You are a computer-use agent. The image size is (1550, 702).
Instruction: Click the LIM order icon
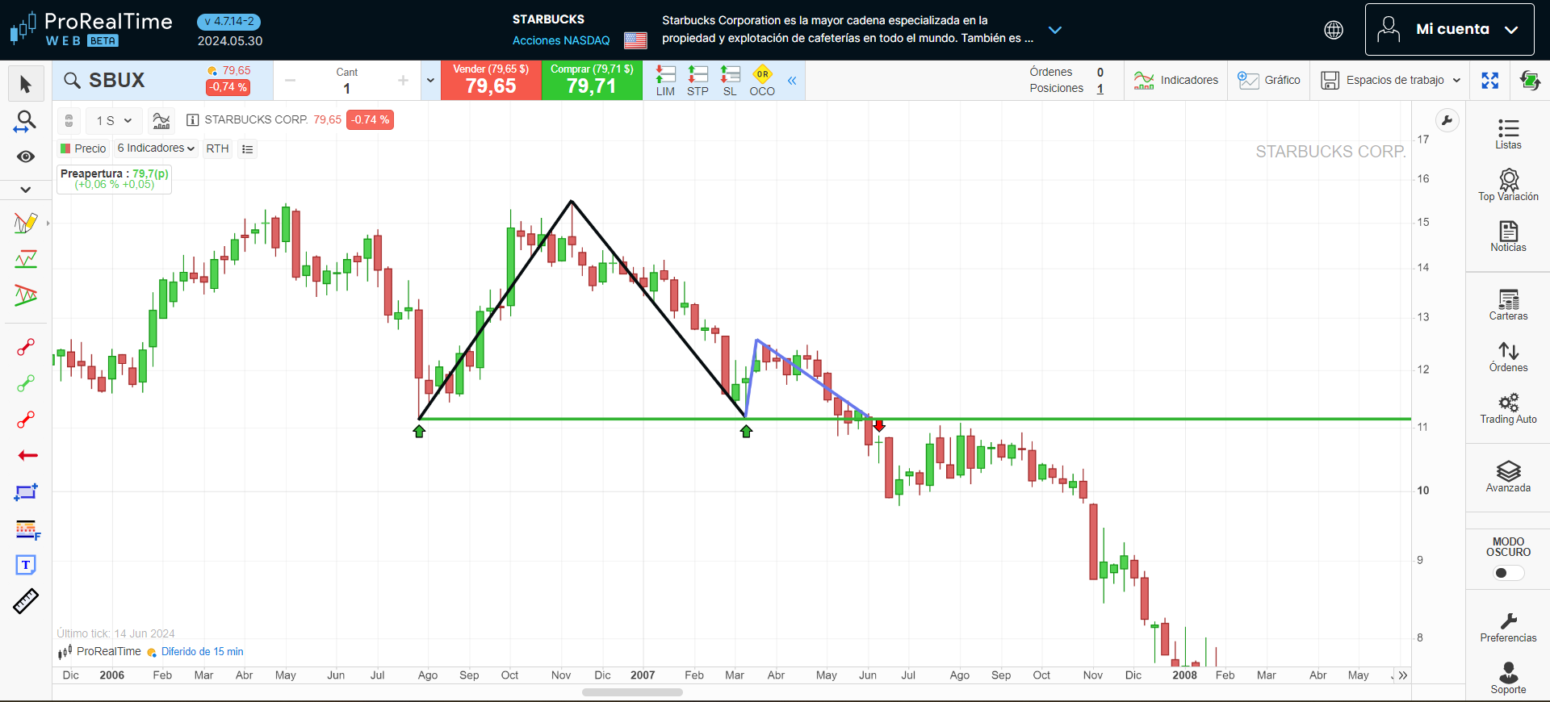(x=665, y=81)
